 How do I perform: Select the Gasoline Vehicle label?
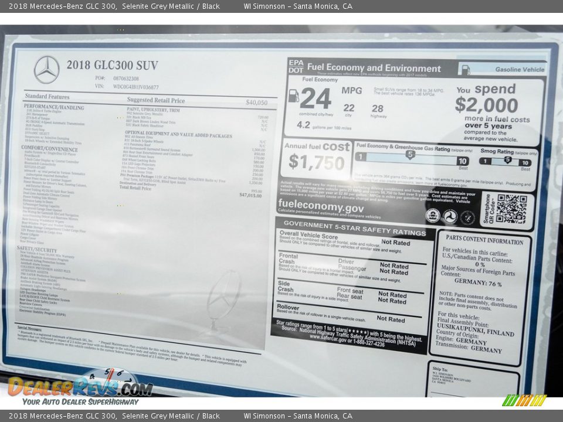(x=520, y=69)
